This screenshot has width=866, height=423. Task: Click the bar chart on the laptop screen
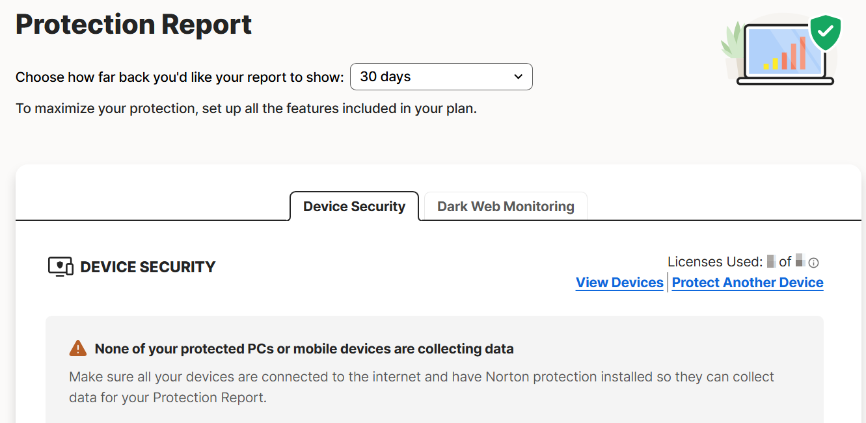pos(785,54)
